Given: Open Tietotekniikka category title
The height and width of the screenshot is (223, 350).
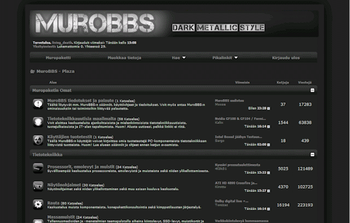Looking at the screenshot, I should tap(47, 154).
